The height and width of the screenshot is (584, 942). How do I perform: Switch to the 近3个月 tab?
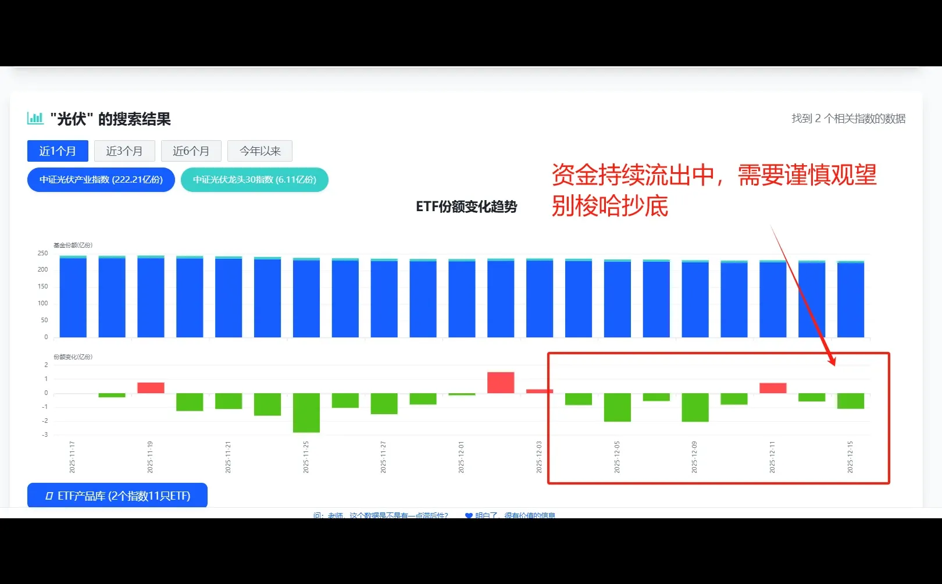124,151
